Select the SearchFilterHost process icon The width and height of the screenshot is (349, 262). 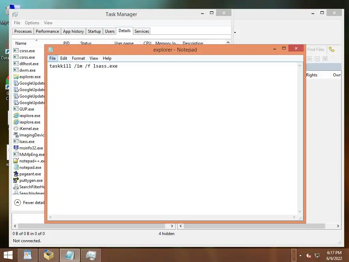coord(16,187)
